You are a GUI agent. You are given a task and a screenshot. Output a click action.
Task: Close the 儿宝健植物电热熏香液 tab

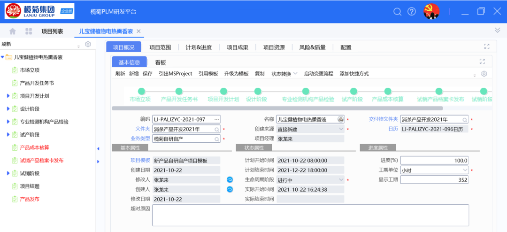[x=138, y=31]
